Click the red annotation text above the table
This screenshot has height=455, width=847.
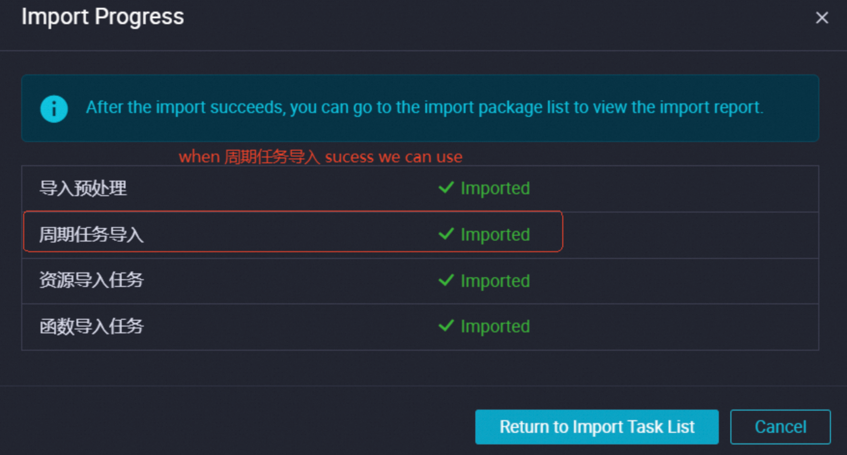(x=320, y=157)
